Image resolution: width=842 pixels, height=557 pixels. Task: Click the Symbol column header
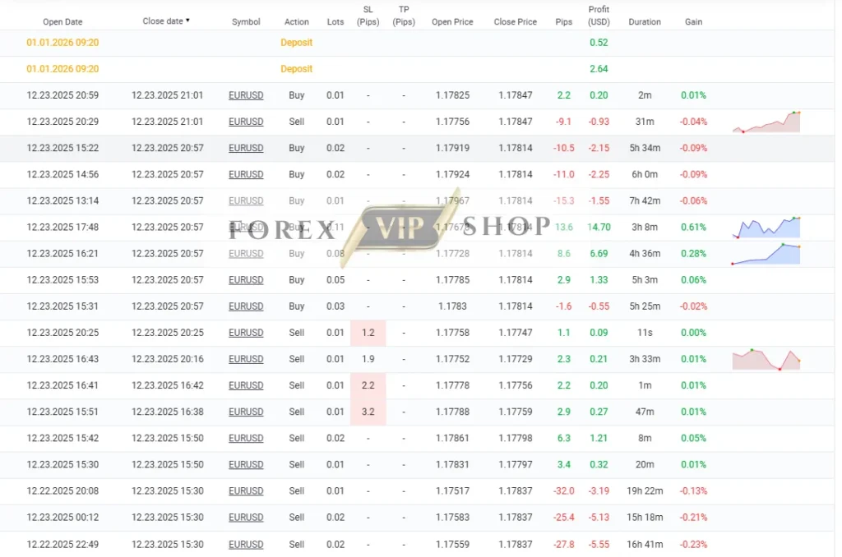pos(246,22)
